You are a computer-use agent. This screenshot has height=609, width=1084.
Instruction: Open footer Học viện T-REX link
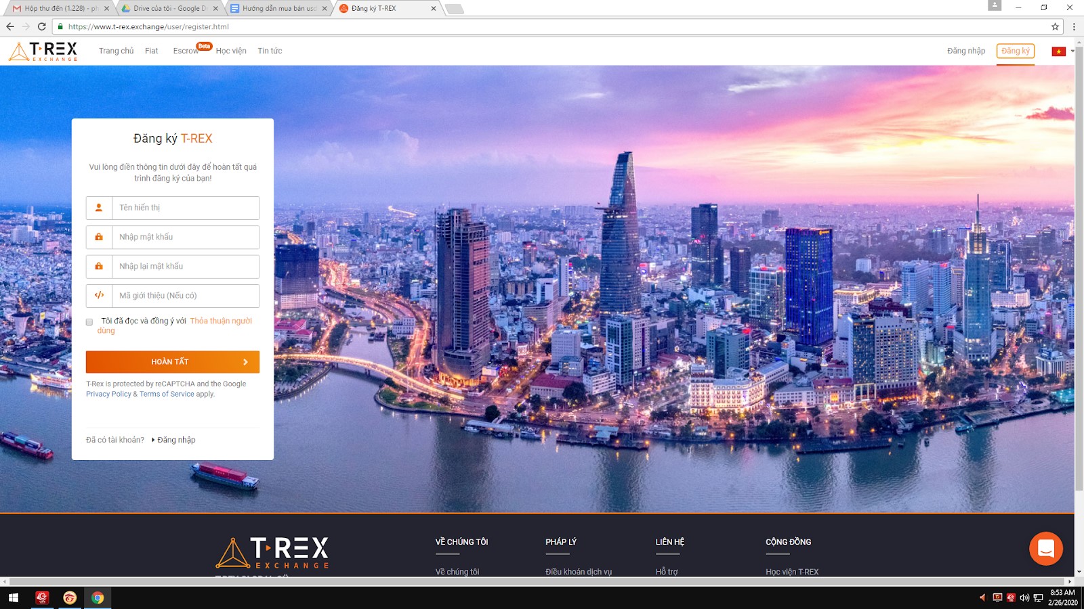(792, 572)
